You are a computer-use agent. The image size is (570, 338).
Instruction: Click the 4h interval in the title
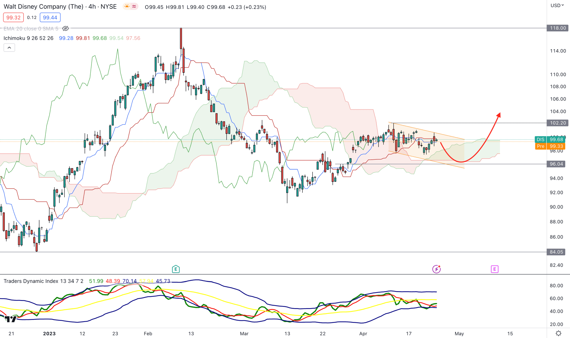coord(92,7)
